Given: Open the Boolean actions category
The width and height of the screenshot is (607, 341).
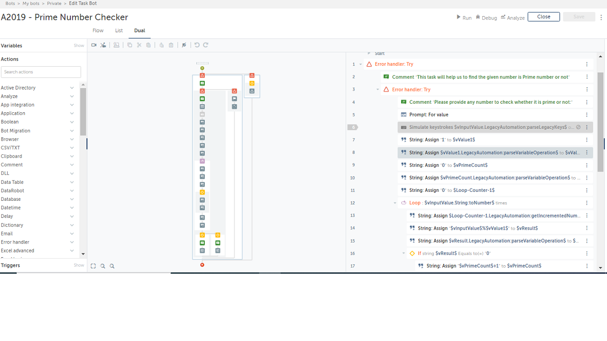Looking at the screenshot, I should pyautogui.click(x=37, y=122).
